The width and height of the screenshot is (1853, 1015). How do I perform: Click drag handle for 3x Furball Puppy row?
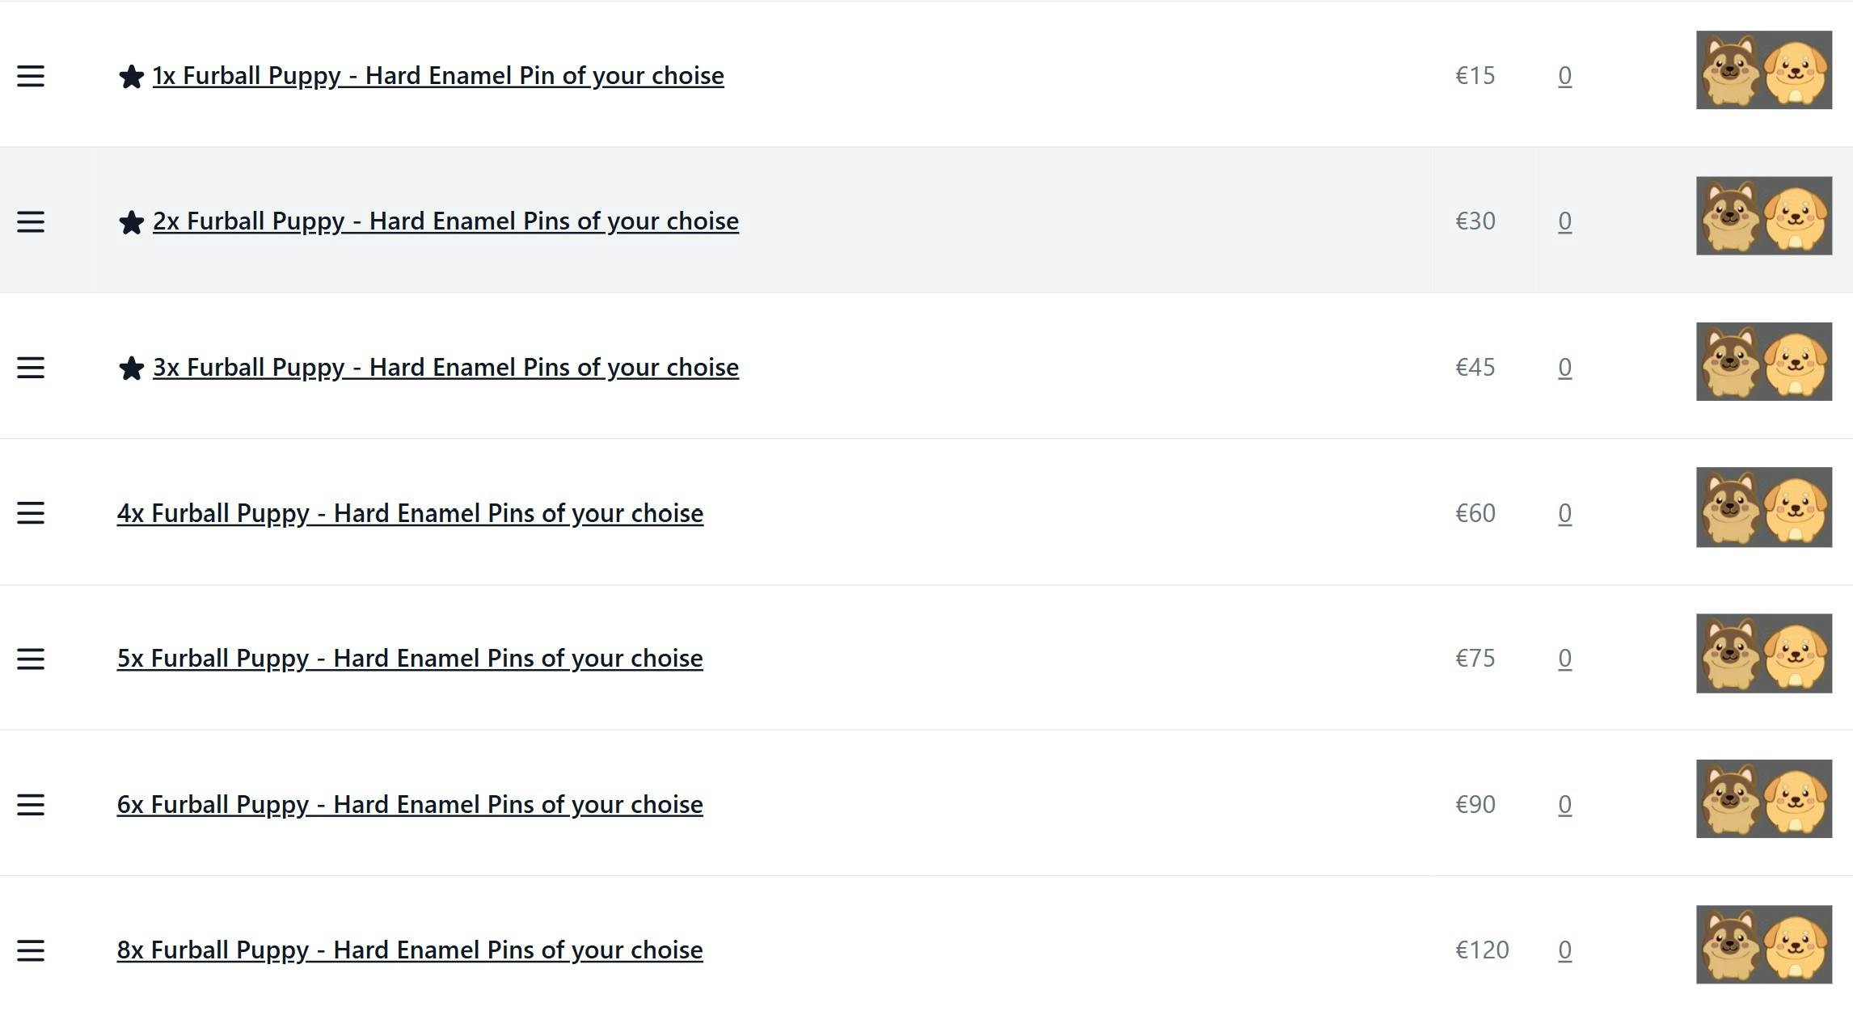pyautogui.click(x=31, y=368)
